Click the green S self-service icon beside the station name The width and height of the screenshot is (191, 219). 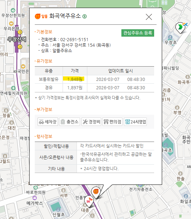pos(85,16)
